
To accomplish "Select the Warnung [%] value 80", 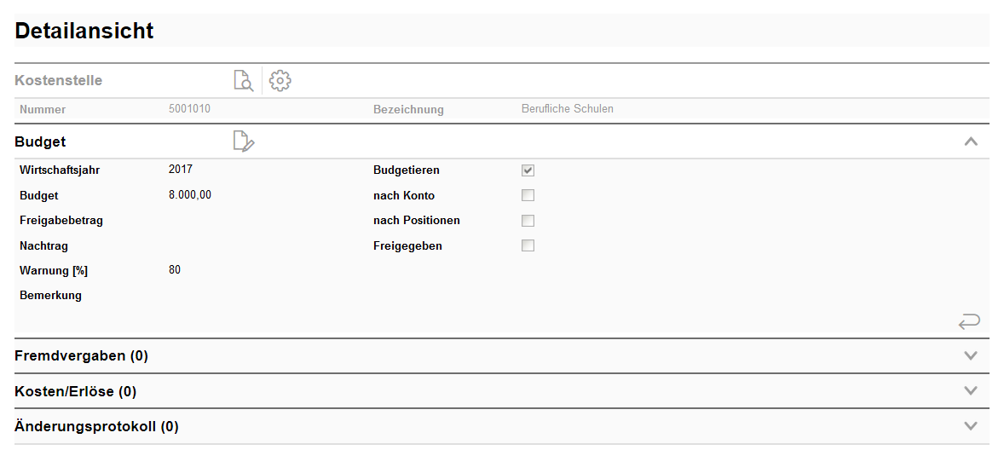I will [175, 270].
